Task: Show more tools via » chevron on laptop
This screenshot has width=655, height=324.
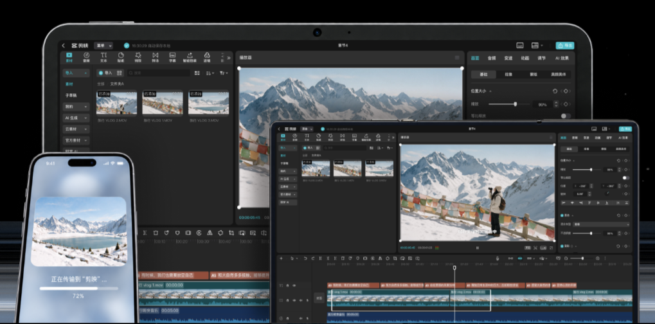Action: pyautogui.click(x=228, y=58)
